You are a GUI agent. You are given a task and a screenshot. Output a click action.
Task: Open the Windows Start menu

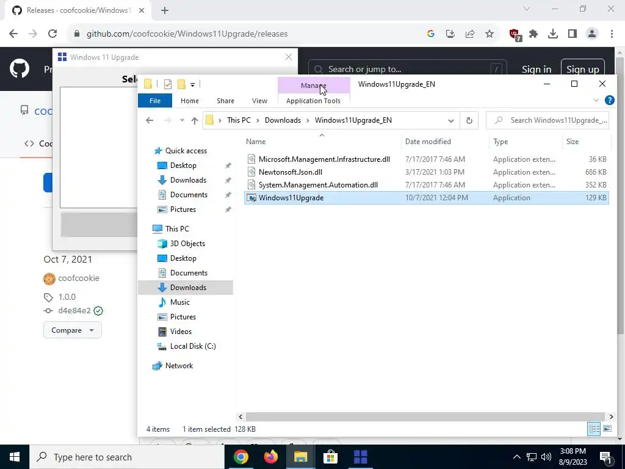tap(15, 457)
